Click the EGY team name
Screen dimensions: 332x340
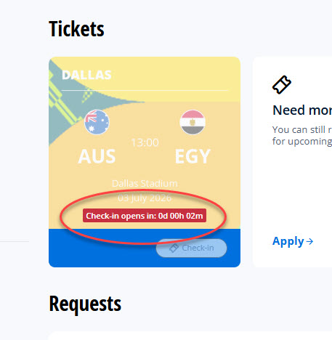[193, 156]
